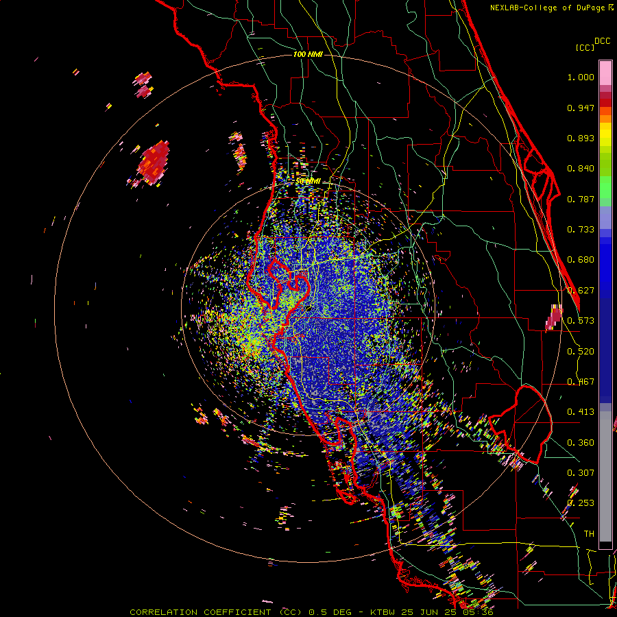The height and width of the screenshot is (617, 617).
Task: Select the 1.000 scale value
Action: tap(581, 77)
